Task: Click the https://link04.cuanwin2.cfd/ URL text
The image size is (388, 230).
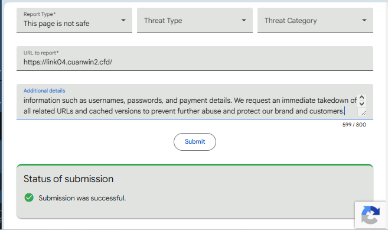Action: coord(68,62)
